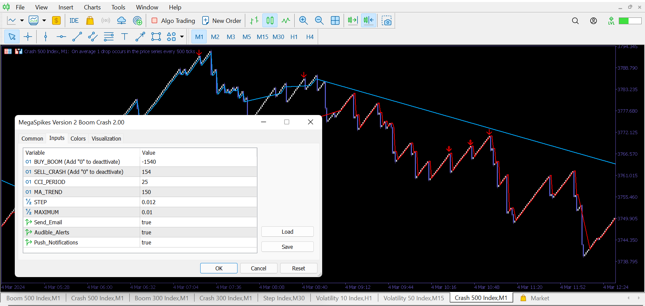Open the MetaEditor IDE
The image size is (645, 306).
coord(74,21)
